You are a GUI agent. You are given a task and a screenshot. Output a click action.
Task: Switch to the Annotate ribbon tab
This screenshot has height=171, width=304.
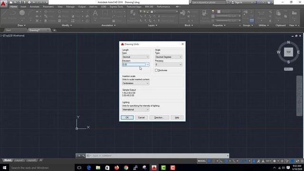pos(35,7)
